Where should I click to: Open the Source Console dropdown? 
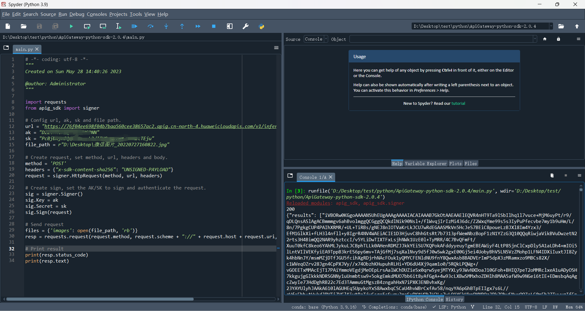click(316, 39)
